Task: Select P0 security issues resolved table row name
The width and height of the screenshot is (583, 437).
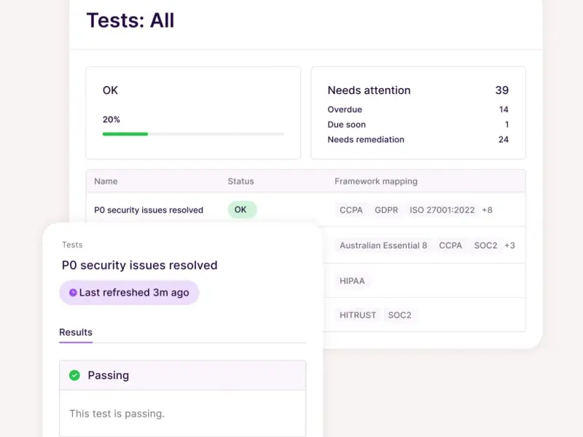Action: (x=149, y=210)
